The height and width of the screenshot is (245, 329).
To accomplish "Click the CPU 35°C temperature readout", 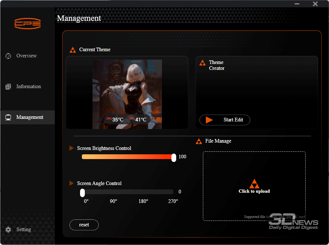I will tap(115, 120).
